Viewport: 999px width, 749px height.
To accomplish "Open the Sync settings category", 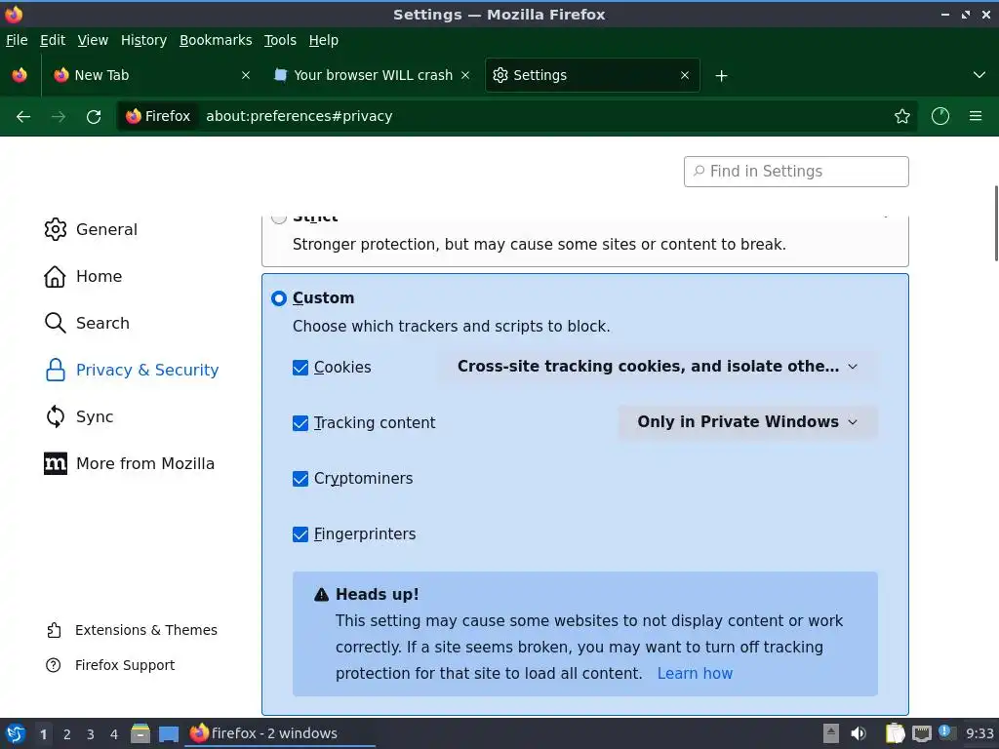I will pos(79,416).
